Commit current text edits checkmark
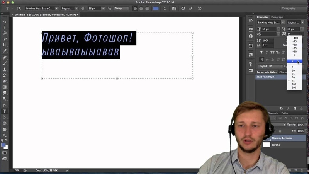 [x=190, y=9]
